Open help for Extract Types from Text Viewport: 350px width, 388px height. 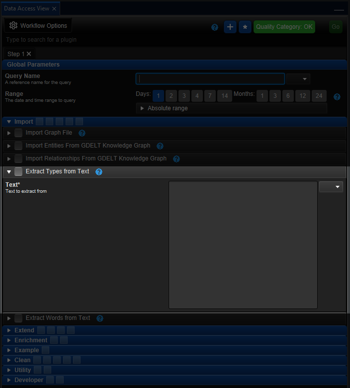pyautogui.click(x=98, y=172)
